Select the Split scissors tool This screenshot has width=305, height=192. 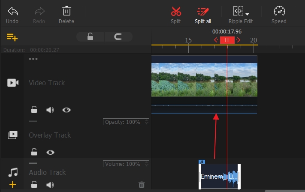click(x=176, y=11)
